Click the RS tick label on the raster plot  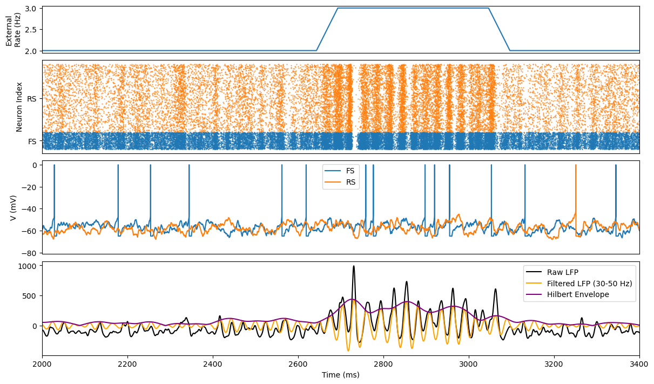coord(32,99)
